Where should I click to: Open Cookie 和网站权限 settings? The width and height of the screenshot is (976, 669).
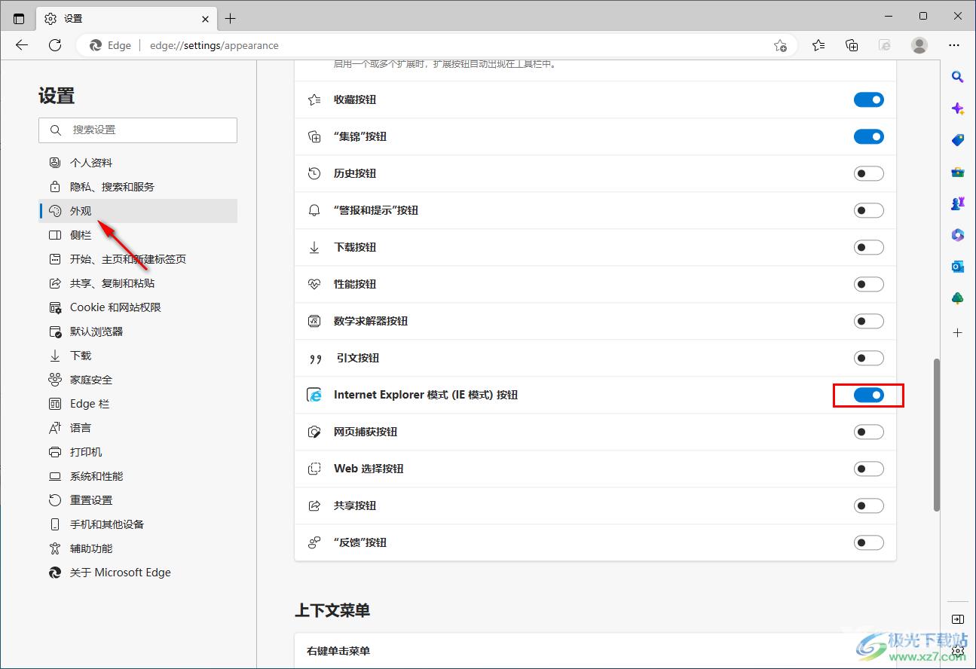(x=138, y=307)
